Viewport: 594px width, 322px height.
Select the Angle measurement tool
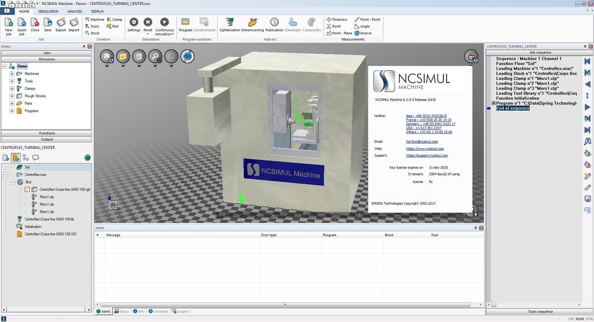pyautogui.click(x=362, y=26)
